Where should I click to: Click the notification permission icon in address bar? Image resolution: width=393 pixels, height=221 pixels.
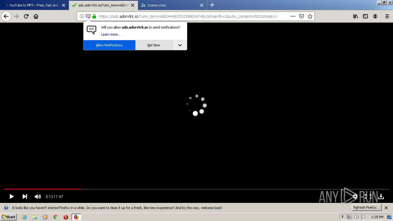88,16
